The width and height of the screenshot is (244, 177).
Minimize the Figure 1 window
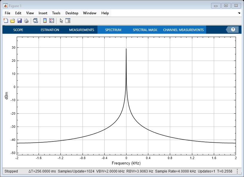pyautogui.click(x=216, y=6)
